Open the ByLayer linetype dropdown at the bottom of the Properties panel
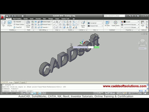 131,27
